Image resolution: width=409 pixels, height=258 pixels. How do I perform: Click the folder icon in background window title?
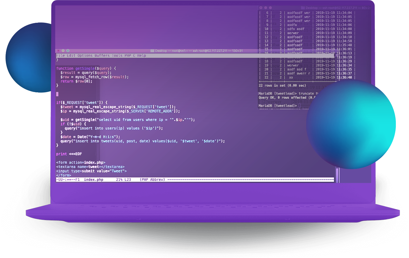(x=303, y=8)
